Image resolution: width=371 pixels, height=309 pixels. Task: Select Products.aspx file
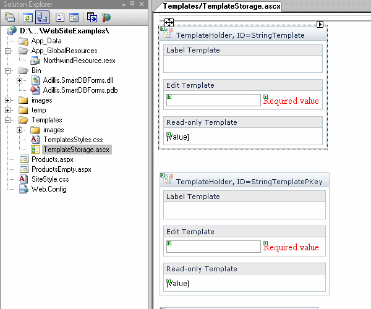coord(53,159)
